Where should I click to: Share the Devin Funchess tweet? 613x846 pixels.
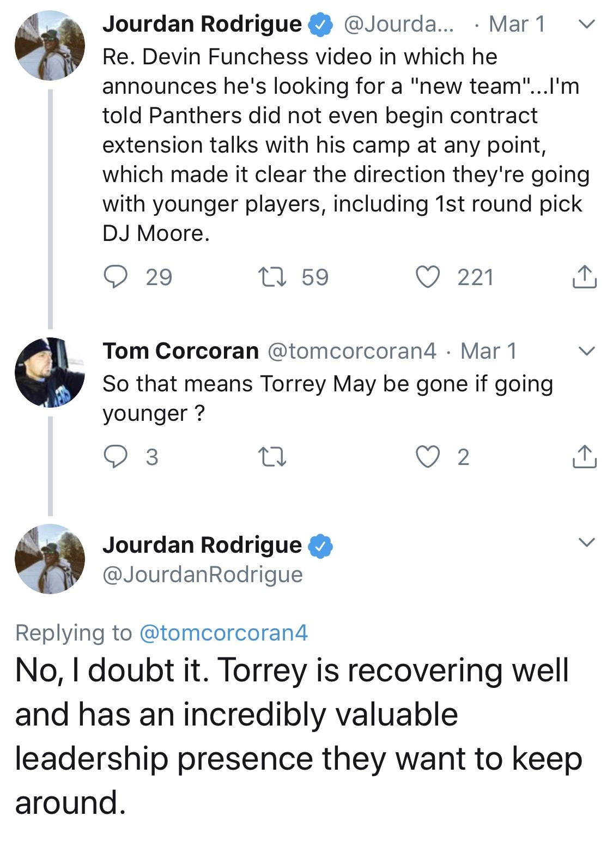[584, 276]
